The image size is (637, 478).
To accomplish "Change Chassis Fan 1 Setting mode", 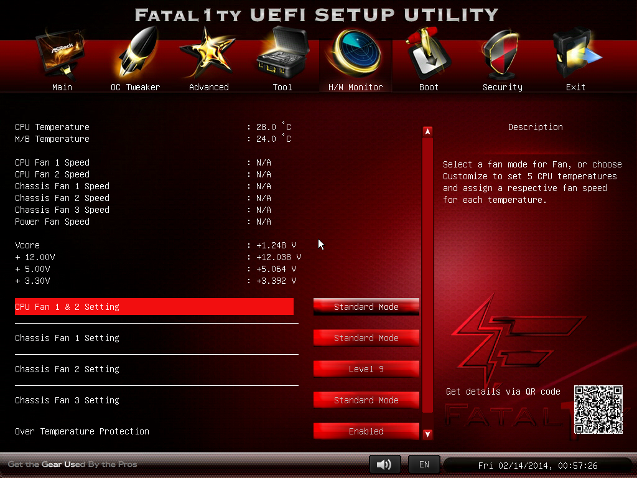I will (x=366, y=338).
